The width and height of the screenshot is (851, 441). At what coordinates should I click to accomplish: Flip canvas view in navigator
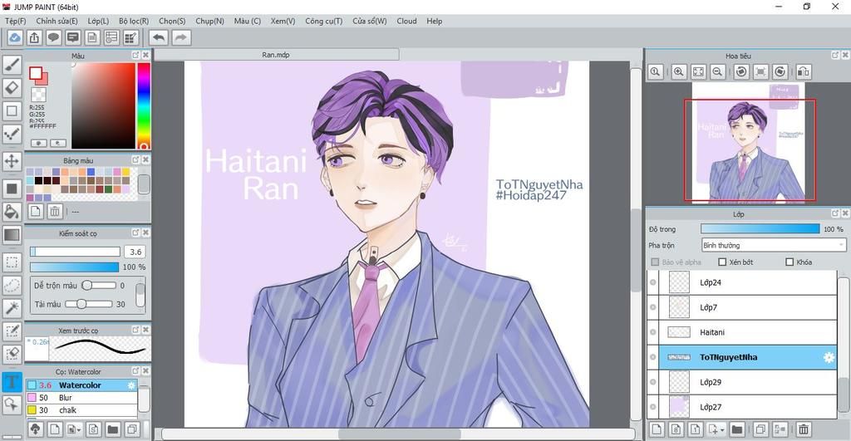[804, 71]
